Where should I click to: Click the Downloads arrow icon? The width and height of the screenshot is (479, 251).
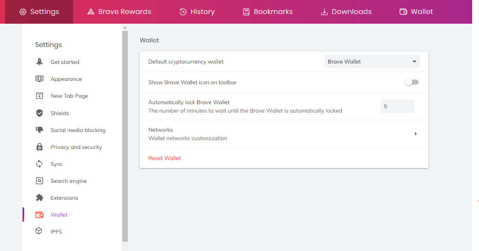click(324, 12)
